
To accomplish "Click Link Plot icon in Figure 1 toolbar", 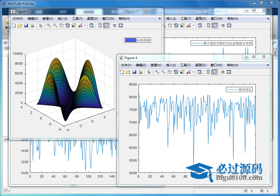I will coord(91,25).
